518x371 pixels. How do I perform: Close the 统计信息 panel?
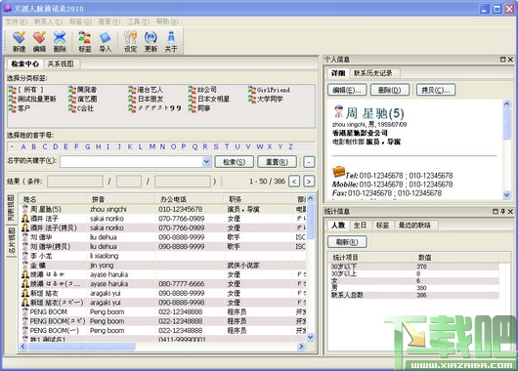coord(510,211)
